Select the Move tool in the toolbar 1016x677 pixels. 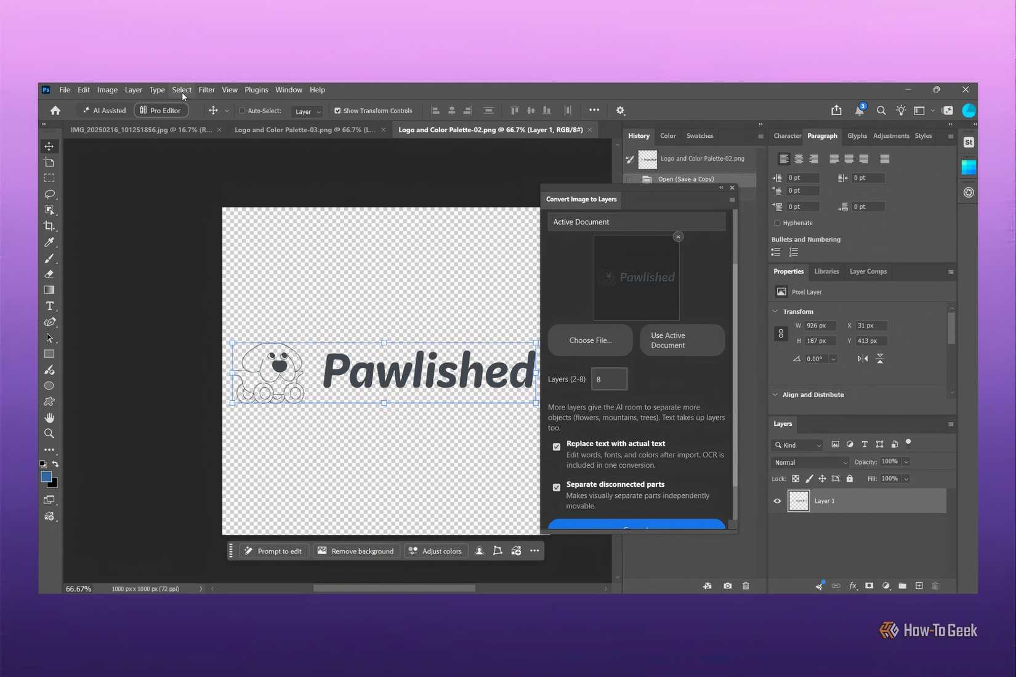click(x=49, y=146)
